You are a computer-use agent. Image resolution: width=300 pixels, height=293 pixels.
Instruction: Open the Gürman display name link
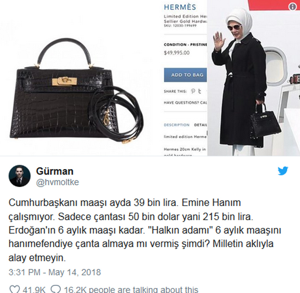[55, 171]
